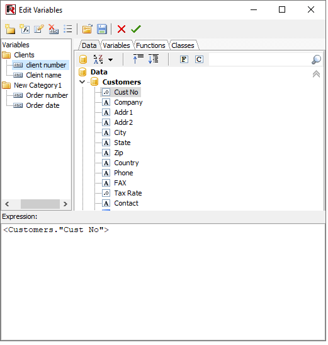Click the Edit variable pencil icon
Viewport: 328px width, 345px height.
(39, 29)
